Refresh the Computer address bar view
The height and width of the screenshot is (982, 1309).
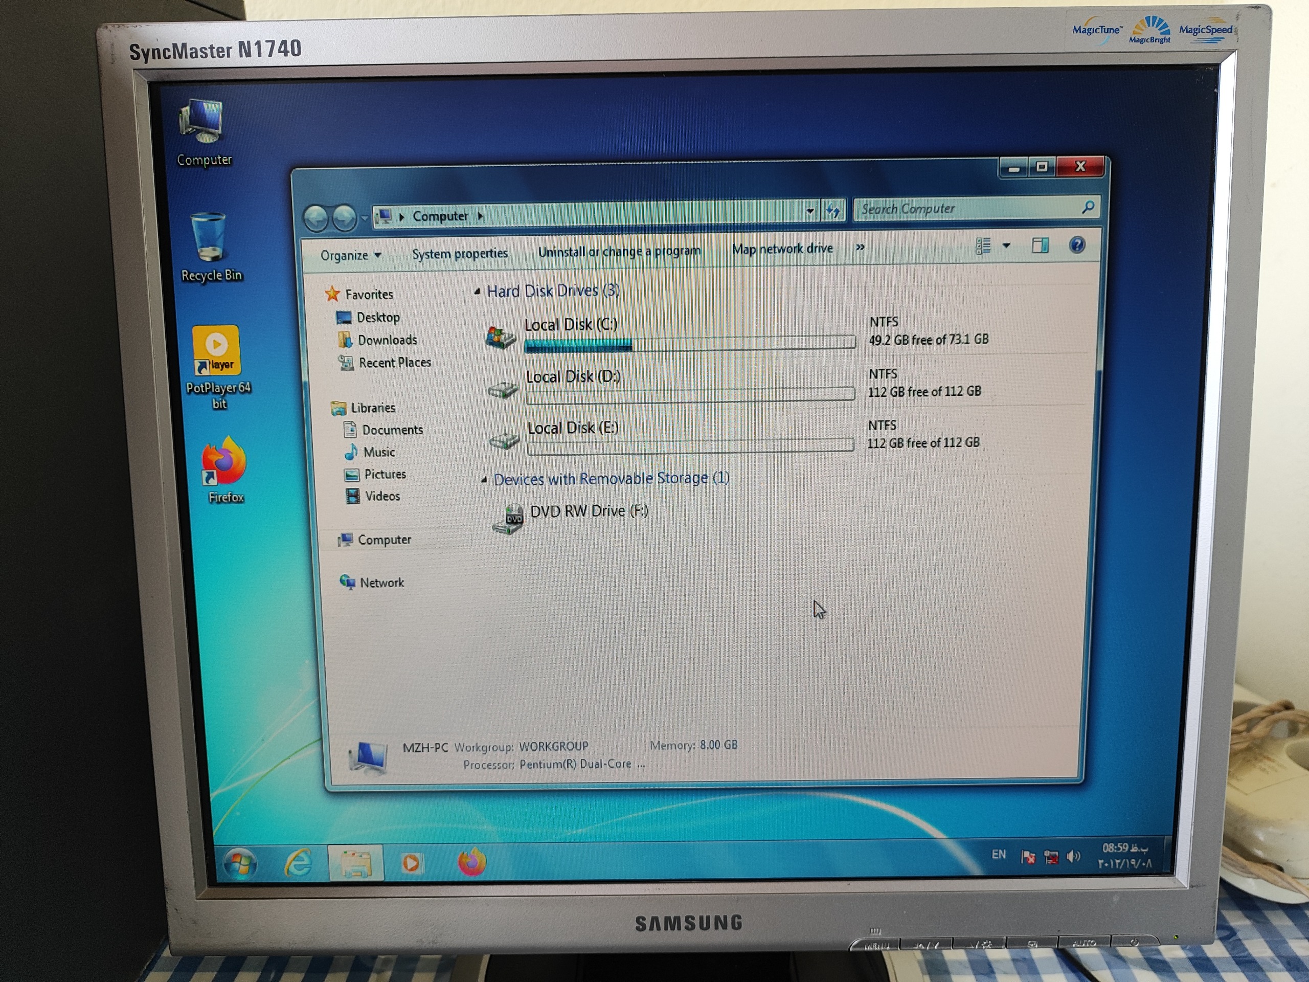[x=832, y=210]
